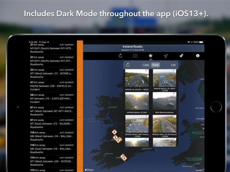Open the M50(N) Before J5 (N2) camera thumbnail

point(137,101)
